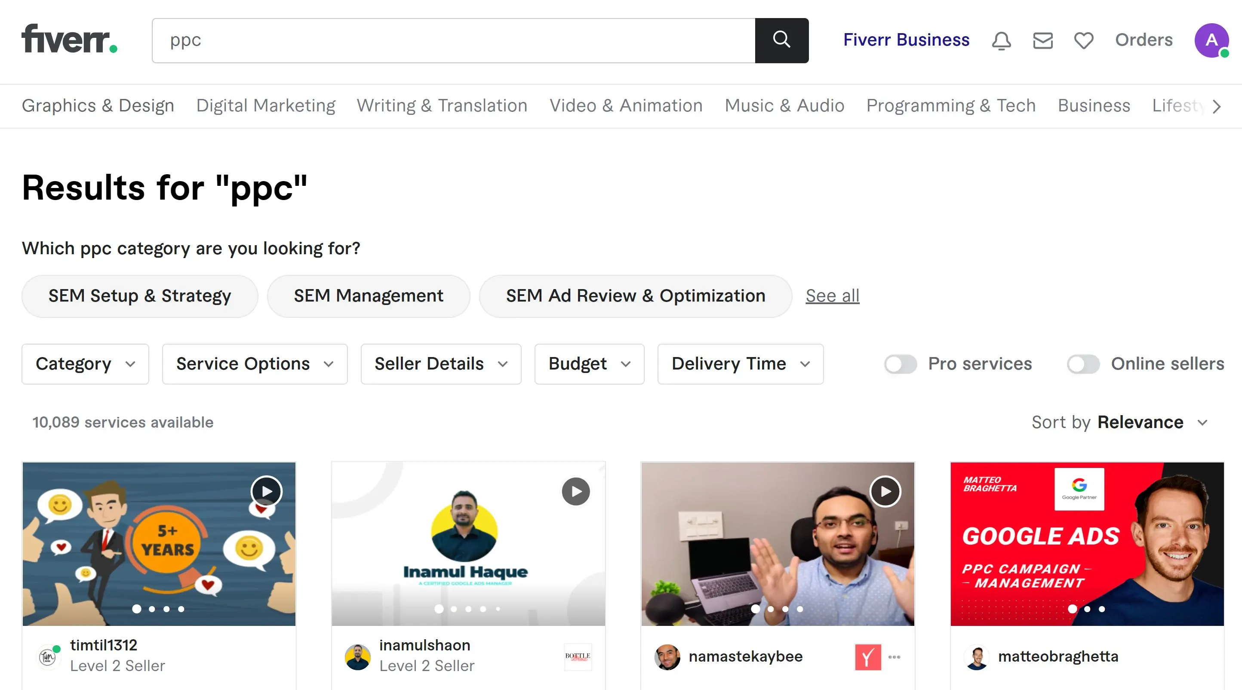Image resolution: width=1242 pixels, height=690 pixels.
Task: Select second slide dot on timtil1312 gig
Action: tap(152, 609)
